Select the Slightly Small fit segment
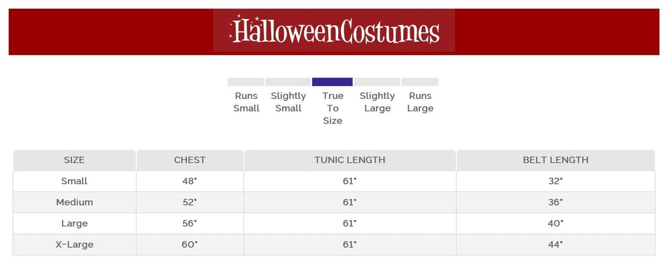667x268 pixels. click(288, 82)
